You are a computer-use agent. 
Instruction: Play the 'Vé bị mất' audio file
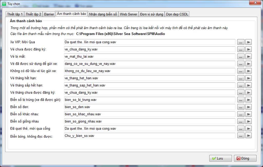click(248, 56)
